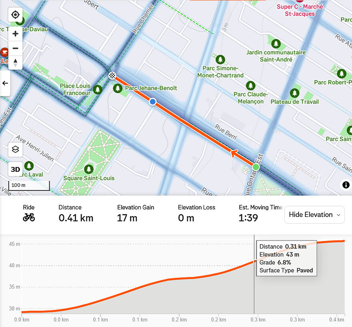Select Square Saint-Louis park label
Screen dimensions: 352x327
coord(89,178)
